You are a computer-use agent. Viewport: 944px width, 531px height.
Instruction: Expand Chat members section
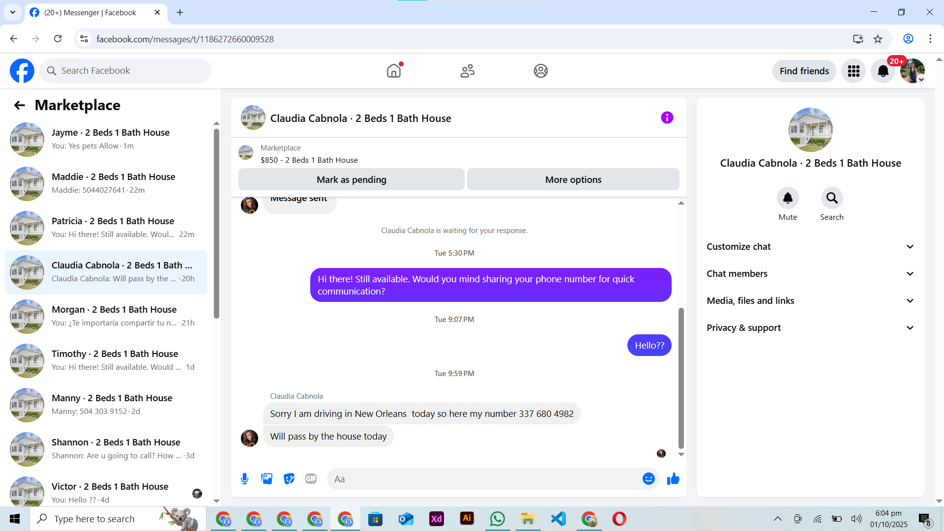click(810, 274)
